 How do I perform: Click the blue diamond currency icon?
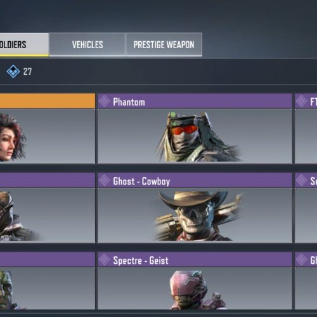point(13,72)
